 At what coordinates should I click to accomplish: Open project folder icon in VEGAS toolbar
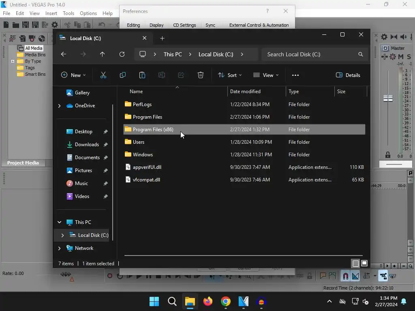[16, 25]
